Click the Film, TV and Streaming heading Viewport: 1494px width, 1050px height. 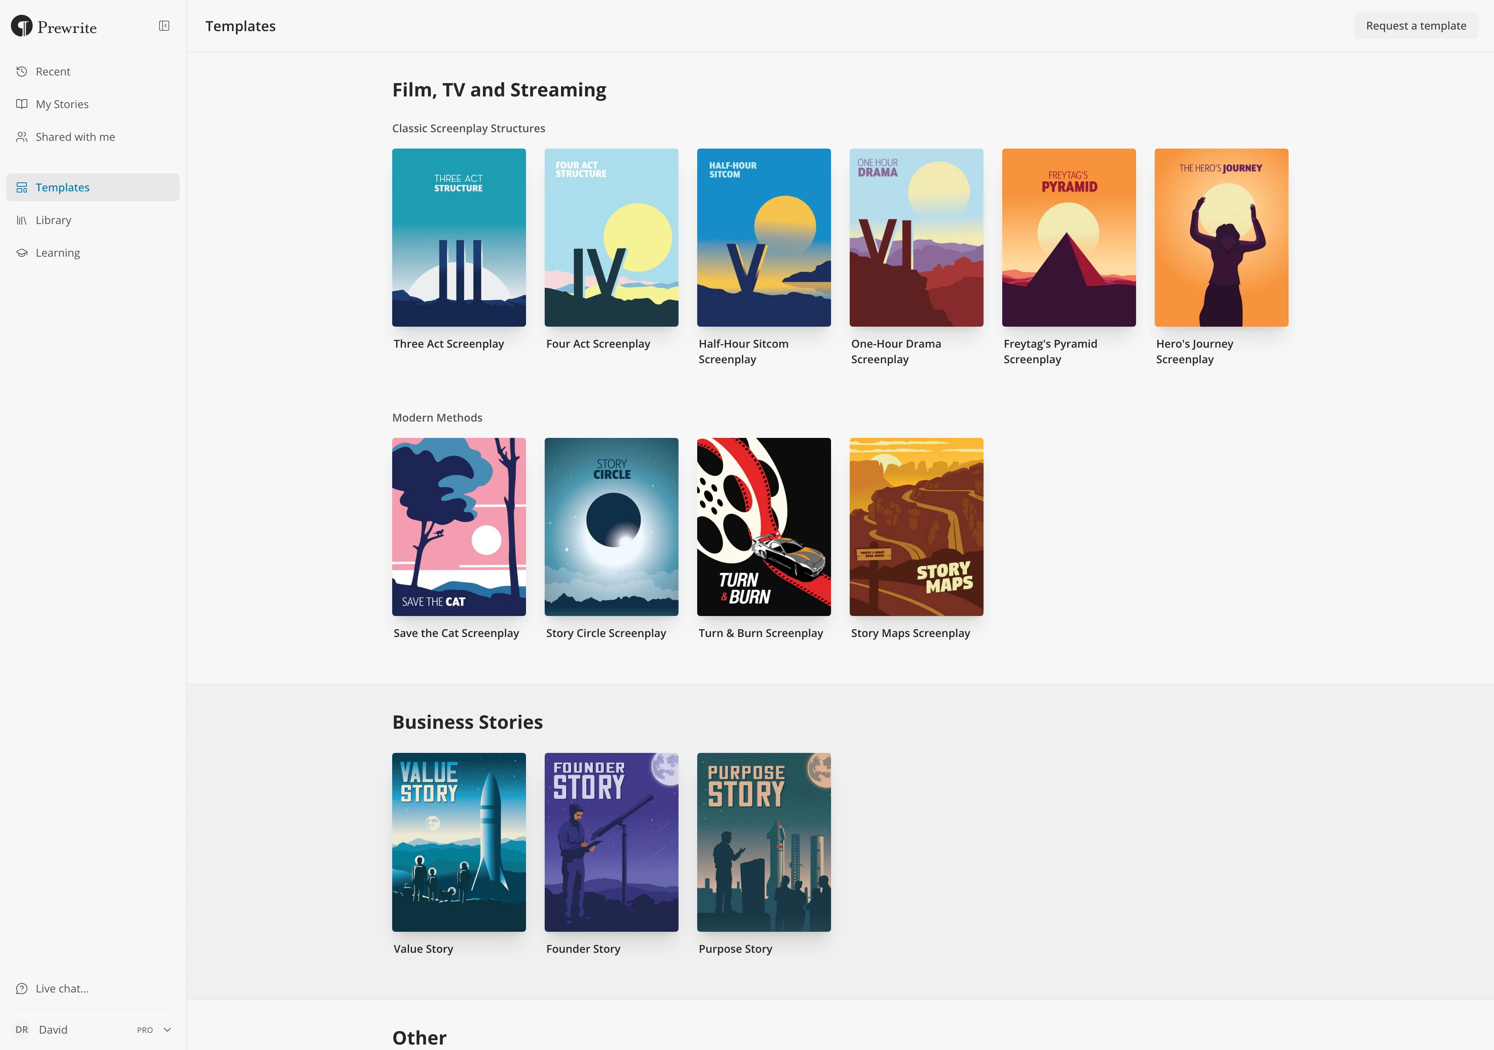(x=499, y=90)
